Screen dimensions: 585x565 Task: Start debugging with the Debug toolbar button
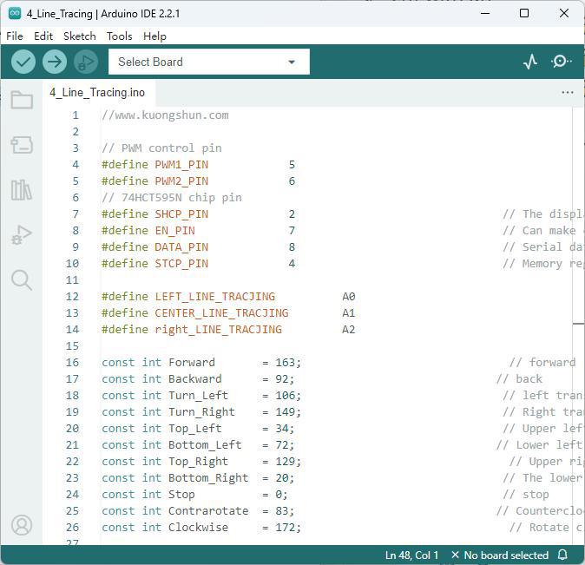pos(86,62)
